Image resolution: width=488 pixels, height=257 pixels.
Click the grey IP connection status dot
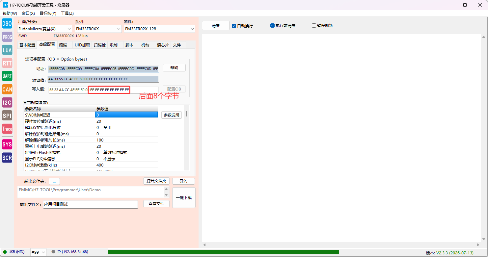click(x=53, y=252)
